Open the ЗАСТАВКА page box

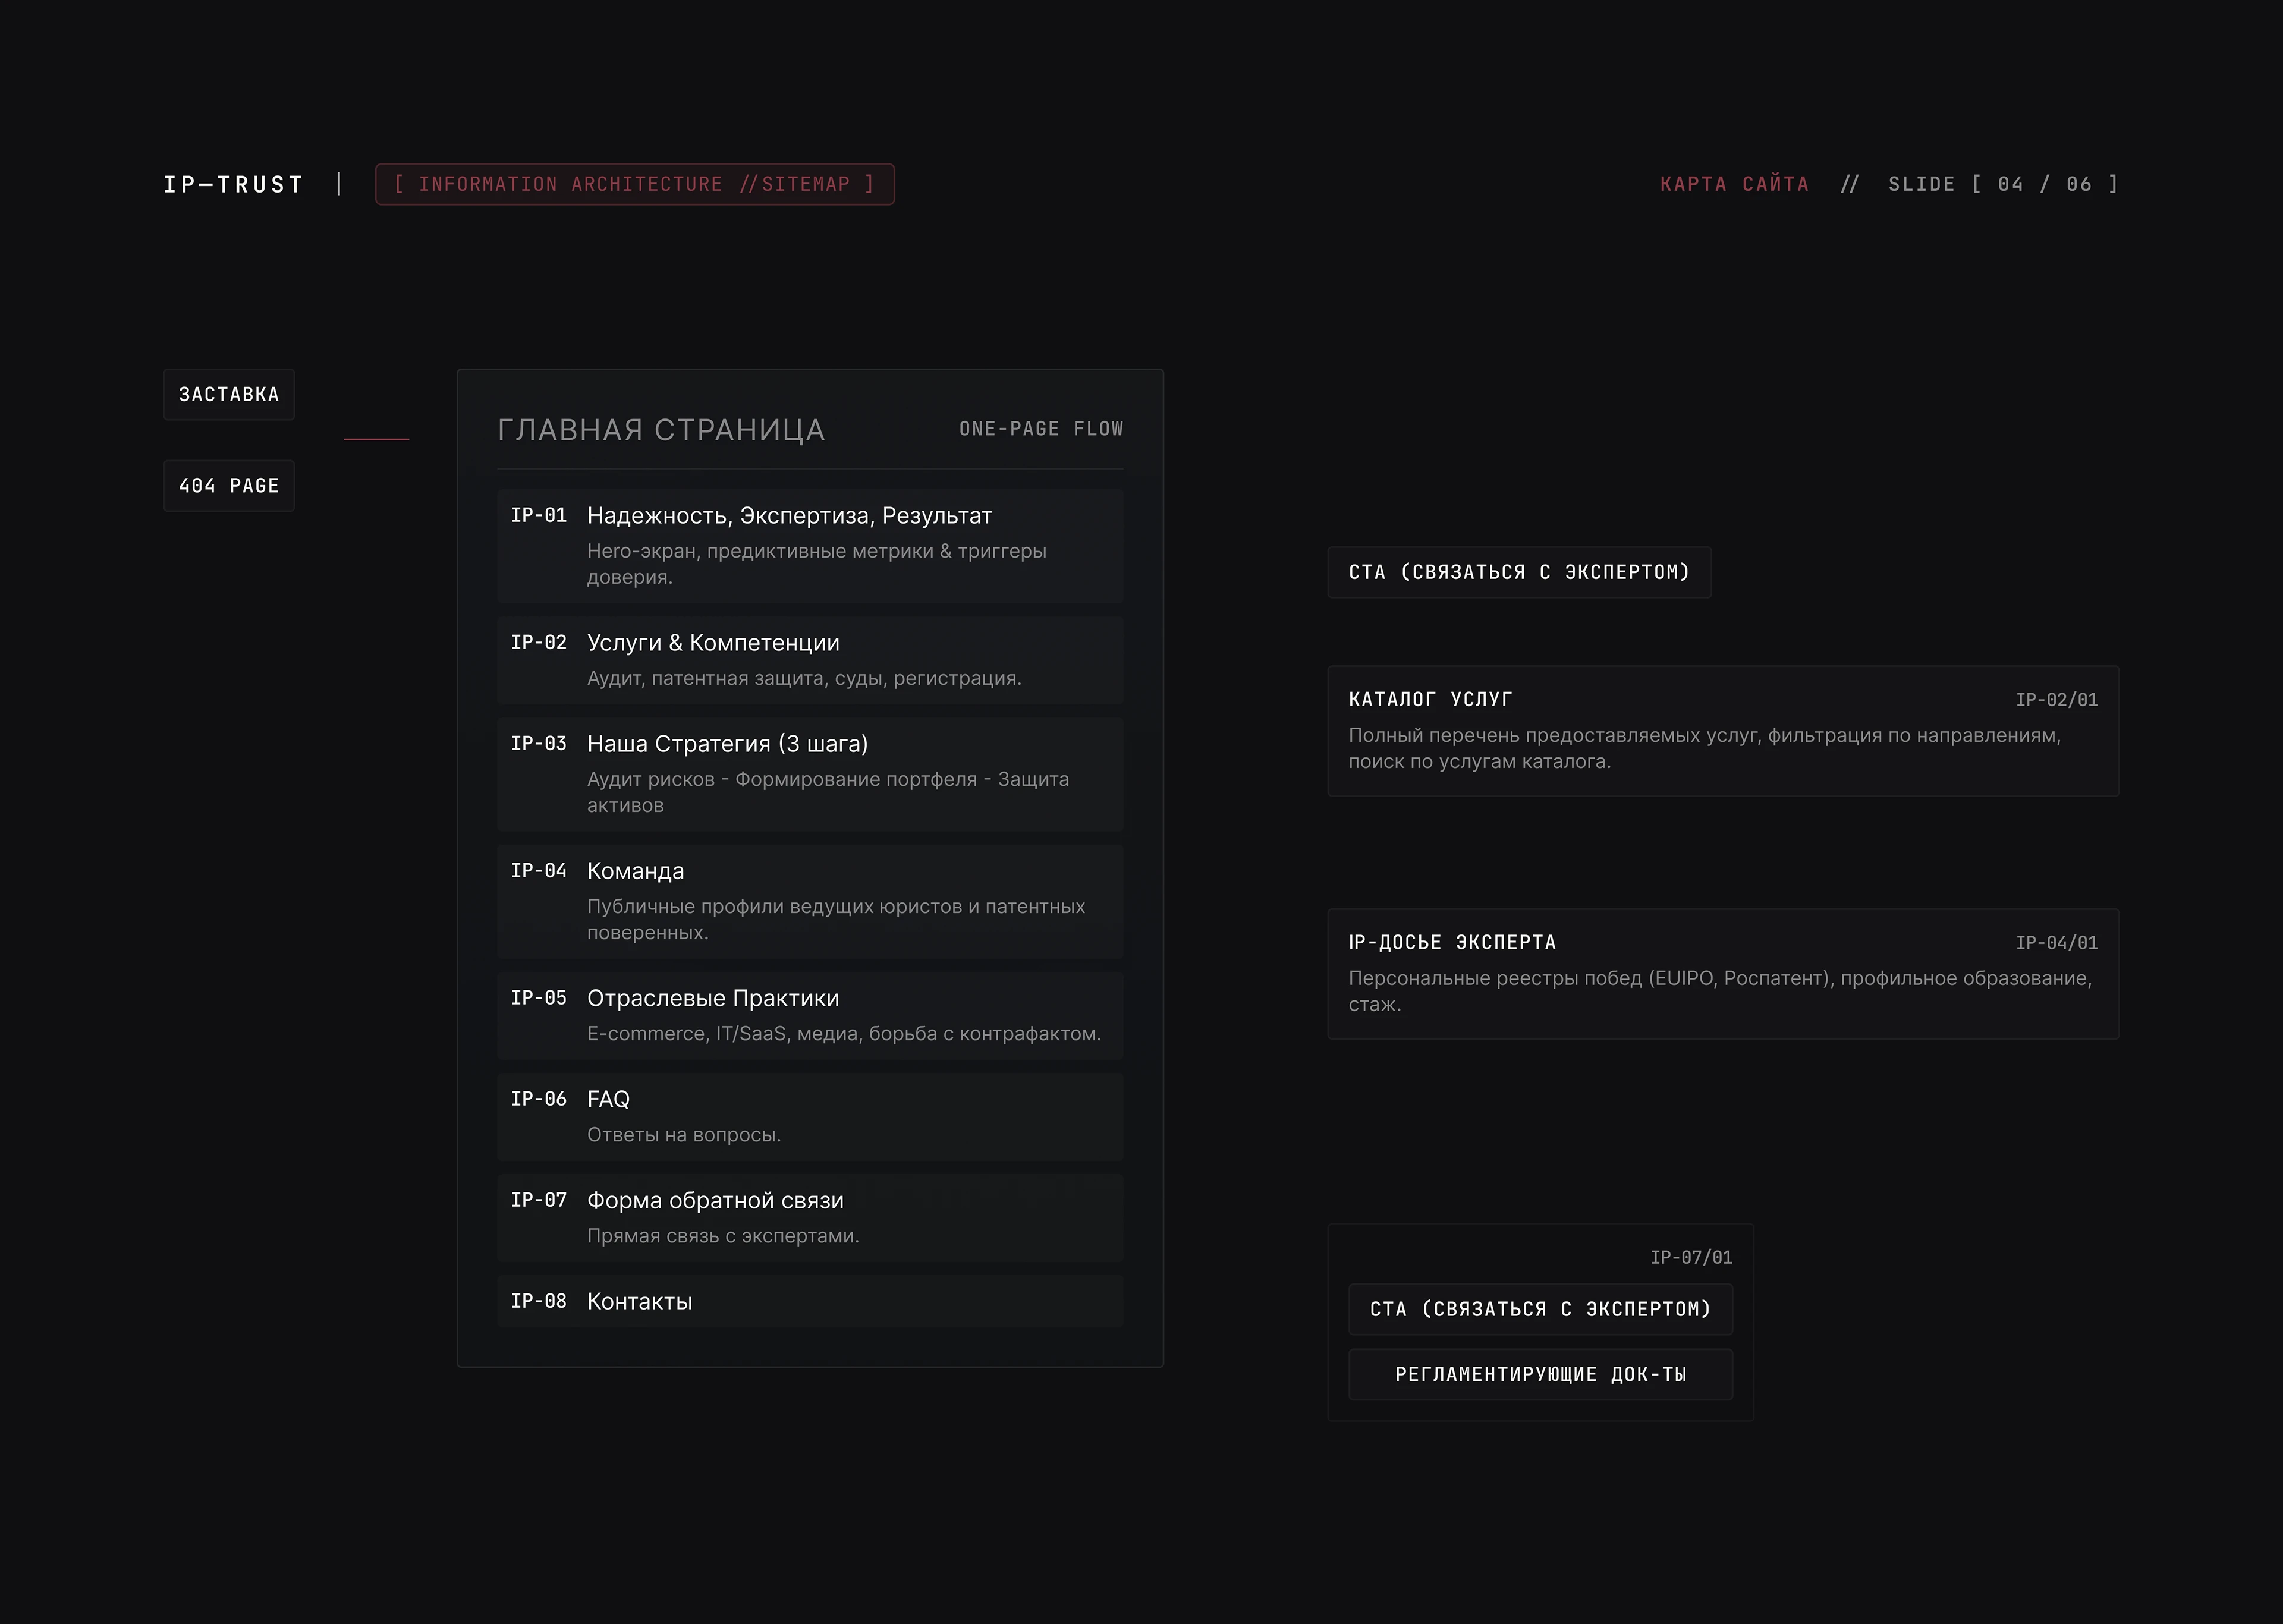tap(229, 395)
